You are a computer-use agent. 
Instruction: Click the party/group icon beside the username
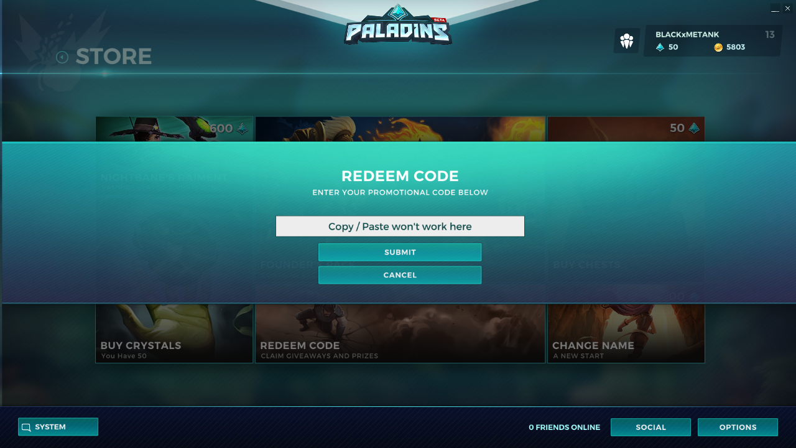pyautogui.click(x=626, y=41)
